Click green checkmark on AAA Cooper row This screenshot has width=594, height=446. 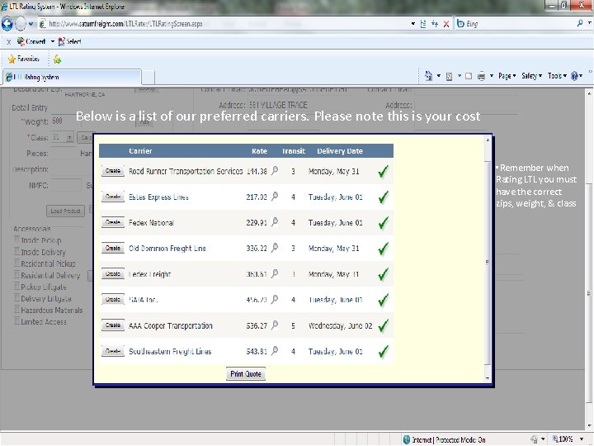coord(383,325)
